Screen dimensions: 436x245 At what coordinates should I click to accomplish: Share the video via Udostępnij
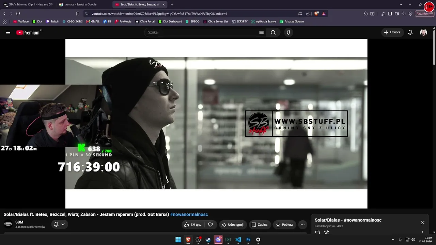[233, 225]
